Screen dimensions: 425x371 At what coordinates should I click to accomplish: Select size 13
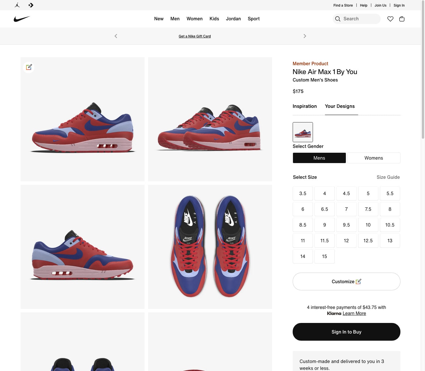click(390, 241)
